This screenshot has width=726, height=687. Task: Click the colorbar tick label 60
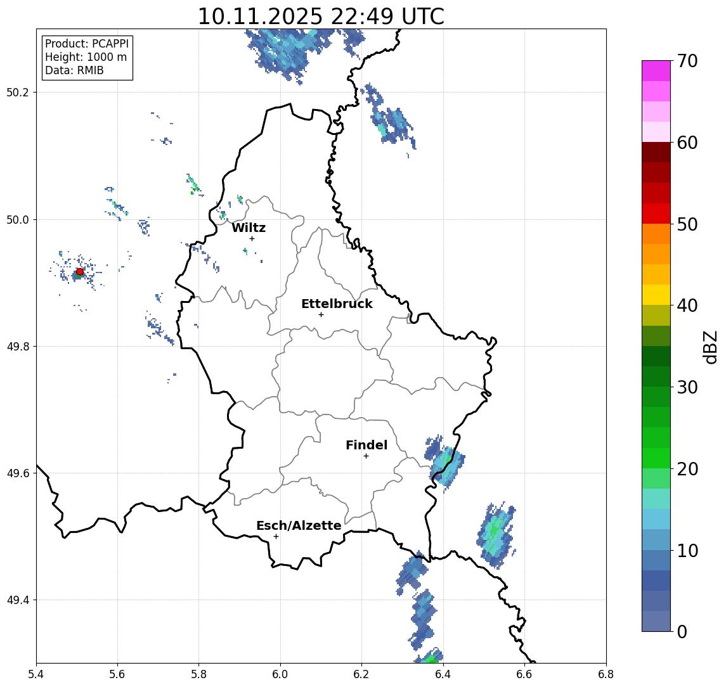[x=687, y=143]
